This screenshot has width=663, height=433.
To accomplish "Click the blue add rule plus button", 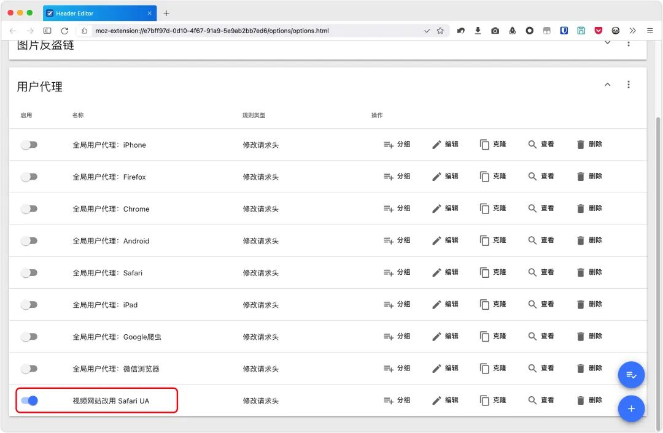I will pyautogui.click(x=631, y=408).
